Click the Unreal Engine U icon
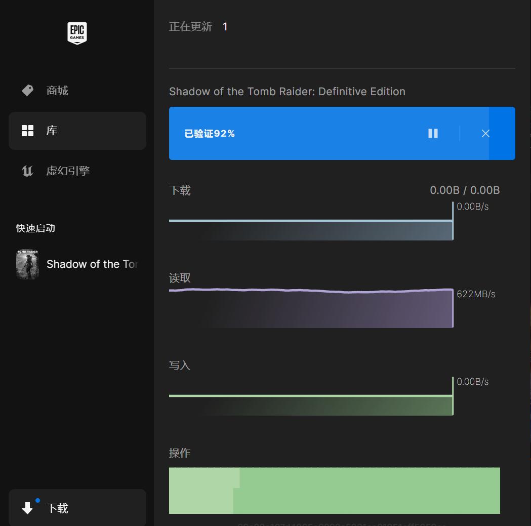 point(27,171)
